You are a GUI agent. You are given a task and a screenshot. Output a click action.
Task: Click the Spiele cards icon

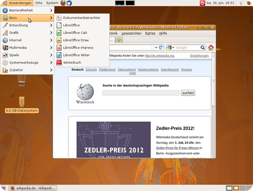[5, 55]
